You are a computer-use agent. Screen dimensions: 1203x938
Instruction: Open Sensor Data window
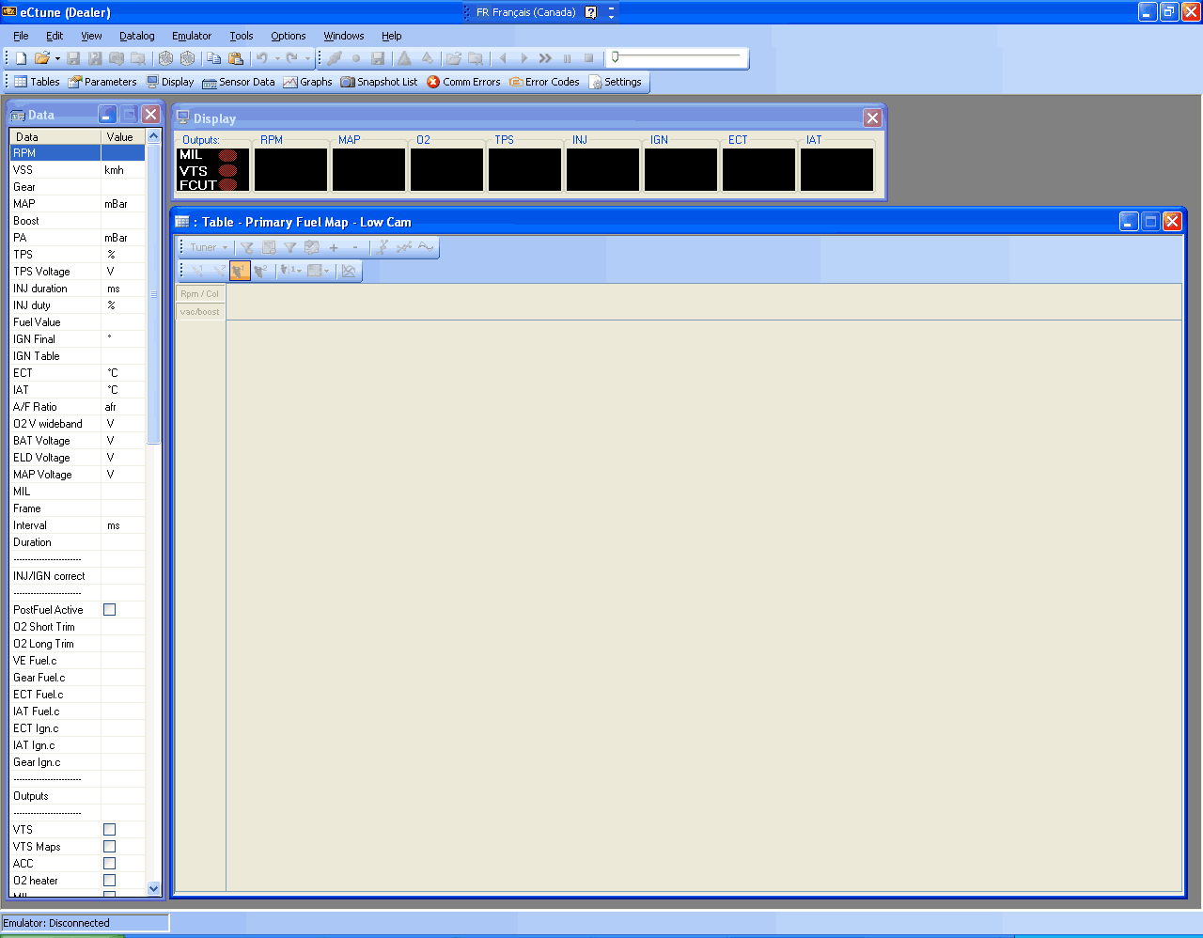pos(239,82)
